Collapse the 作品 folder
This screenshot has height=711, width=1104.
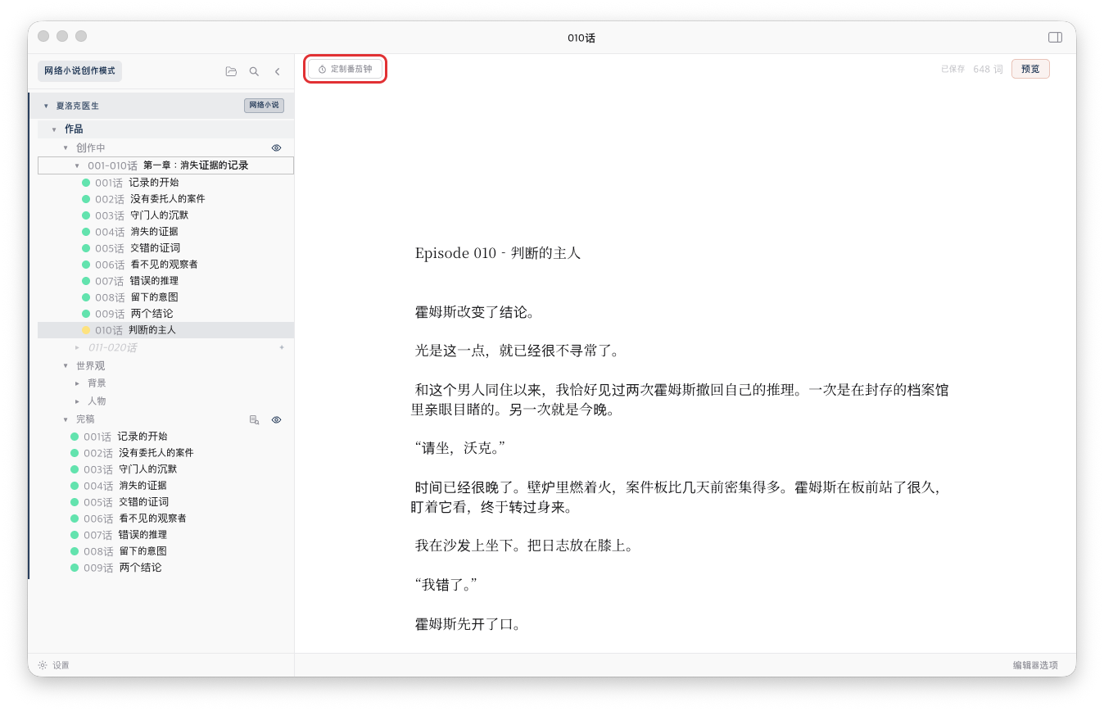[x=54, y=129]
